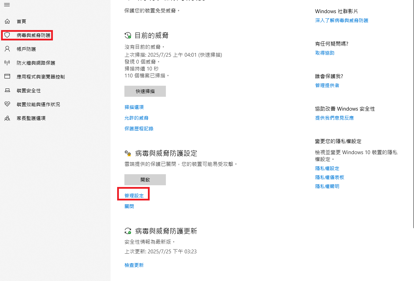
Task: Click the 安全性情報為最新版 text
Action: click(150, 242)
